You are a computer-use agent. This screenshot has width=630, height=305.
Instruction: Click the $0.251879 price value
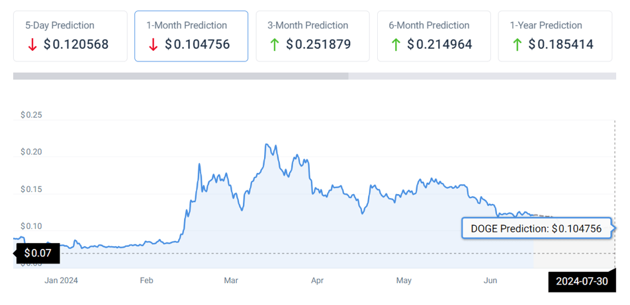click(318, 44)
